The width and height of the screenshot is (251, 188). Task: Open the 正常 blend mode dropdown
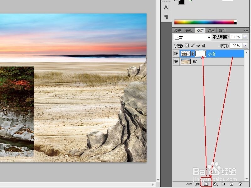pos(192,38)
